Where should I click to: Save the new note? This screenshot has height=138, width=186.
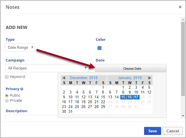152,131
